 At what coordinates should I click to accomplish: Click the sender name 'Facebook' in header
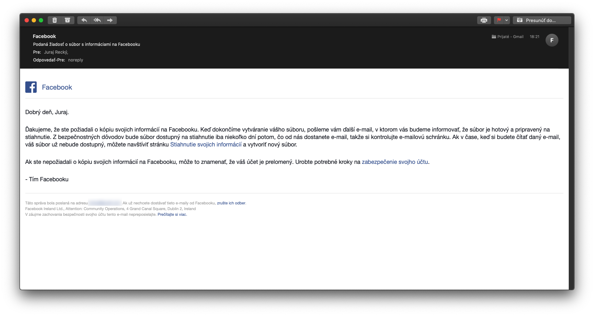pyautogui.click(x=44, y=36)
